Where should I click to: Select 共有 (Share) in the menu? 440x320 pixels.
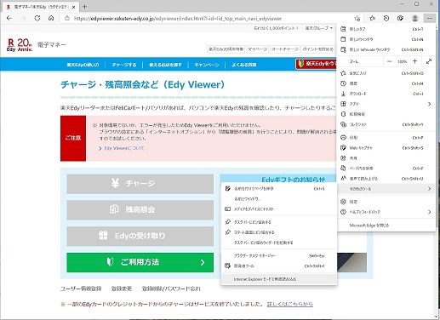point(386,158)
